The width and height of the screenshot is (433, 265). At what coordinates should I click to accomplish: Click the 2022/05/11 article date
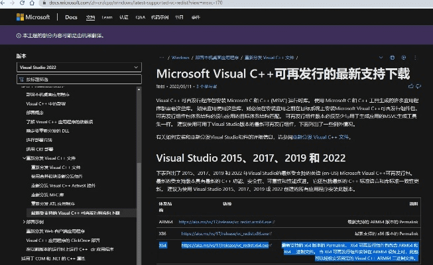tap(180, 86)
